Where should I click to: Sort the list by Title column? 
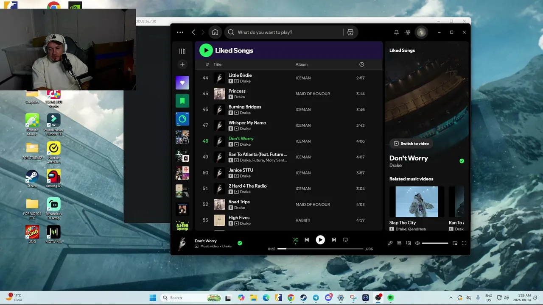tap(218, 64)
